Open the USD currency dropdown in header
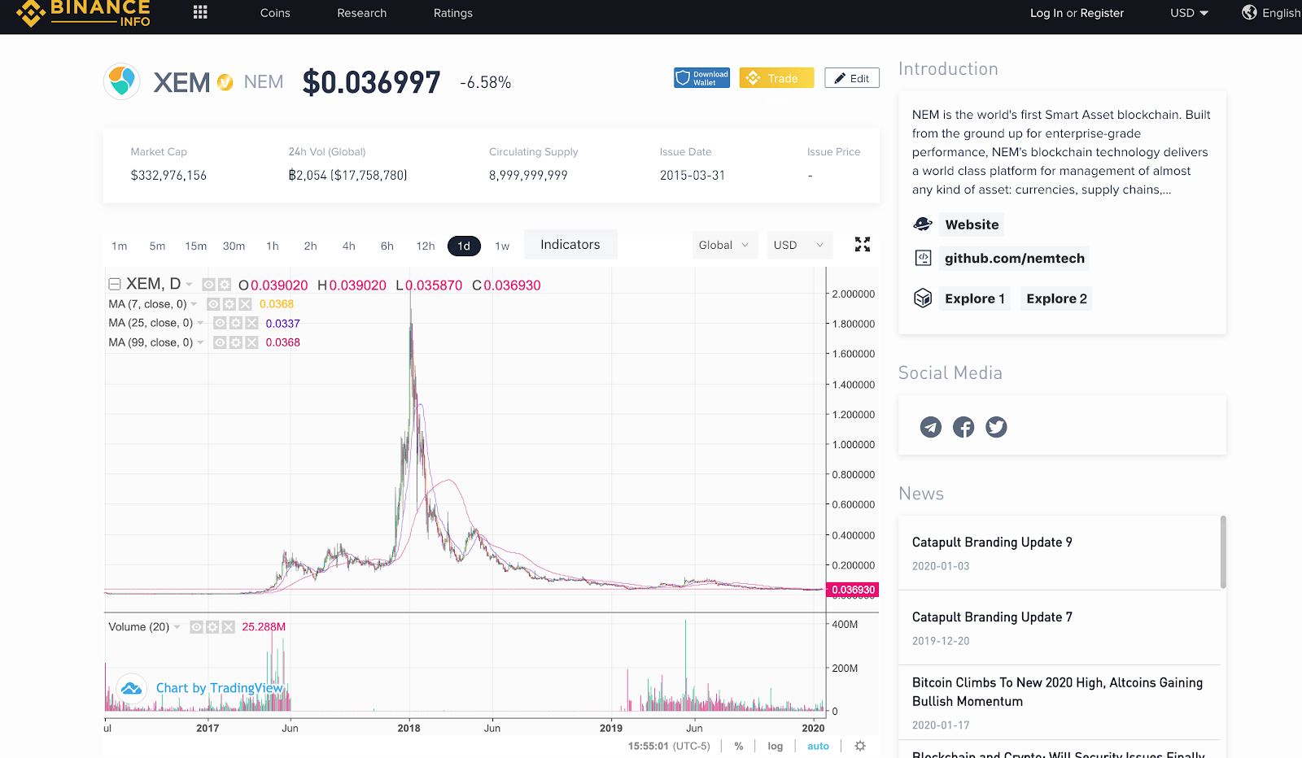Viewport: 1302px width, 758px height. coord(1189,13)
